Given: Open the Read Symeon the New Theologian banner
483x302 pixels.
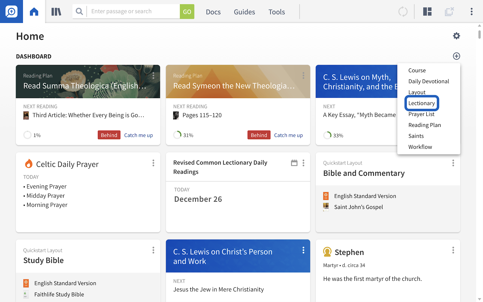Looking at the screenshot, I should [238, 82].
